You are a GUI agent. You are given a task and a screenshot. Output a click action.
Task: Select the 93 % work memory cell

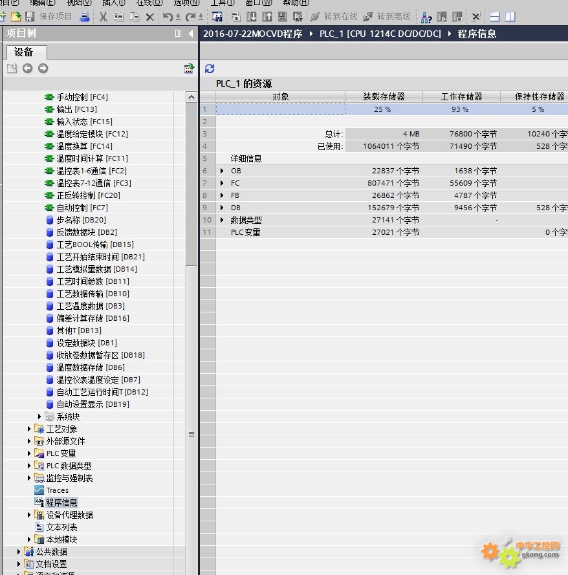[x=461, y=109]
